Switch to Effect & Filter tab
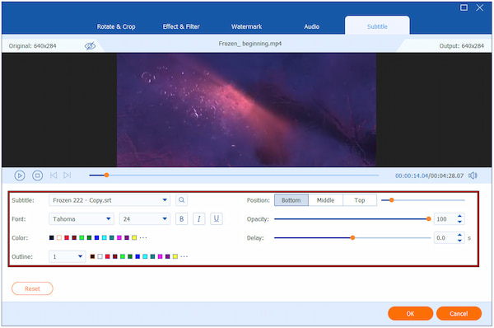Viewport: 494px width, 328px height. [181, 26]
